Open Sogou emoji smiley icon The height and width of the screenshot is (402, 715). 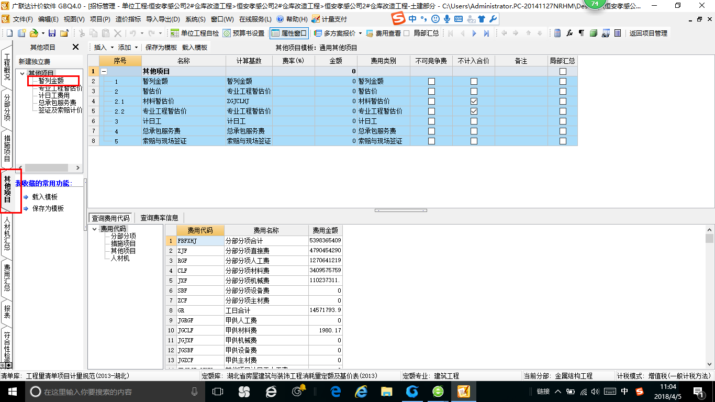tap(435, 19)
